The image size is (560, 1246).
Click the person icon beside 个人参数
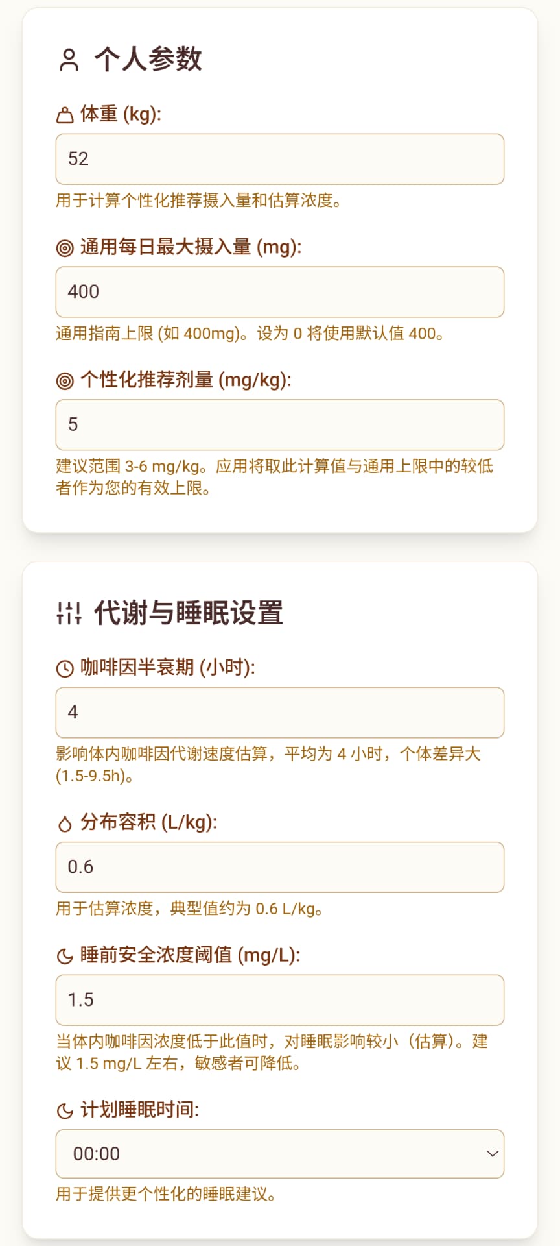tap(69, 60)
